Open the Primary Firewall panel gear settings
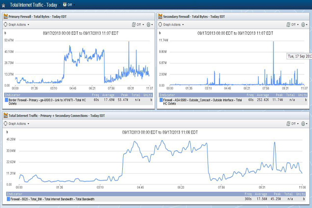The height and width of the screenshot is (208, 312). 148,24
